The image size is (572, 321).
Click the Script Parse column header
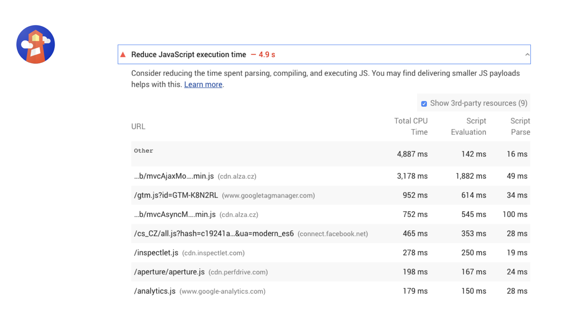click(520, 126)
